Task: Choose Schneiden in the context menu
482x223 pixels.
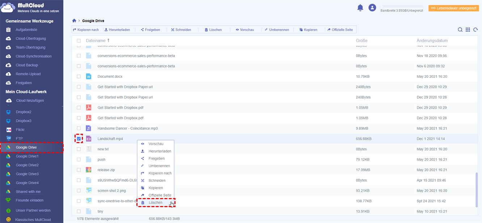Action: point(156,181)
